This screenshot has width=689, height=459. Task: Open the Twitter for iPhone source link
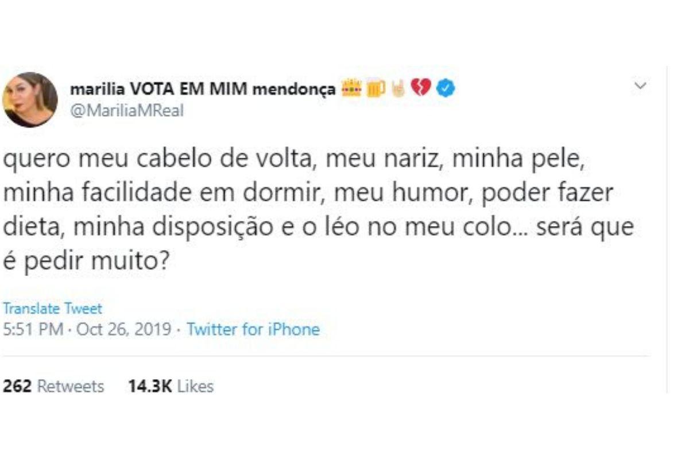[253, 330]
